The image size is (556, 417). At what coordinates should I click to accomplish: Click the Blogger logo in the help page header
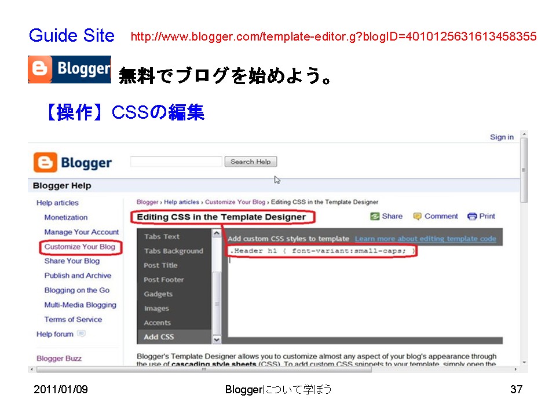72,162
